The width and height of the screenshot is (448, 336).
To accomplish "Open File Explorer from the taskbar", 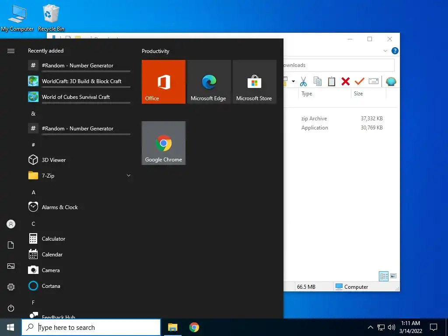I will tap(172, 327).
